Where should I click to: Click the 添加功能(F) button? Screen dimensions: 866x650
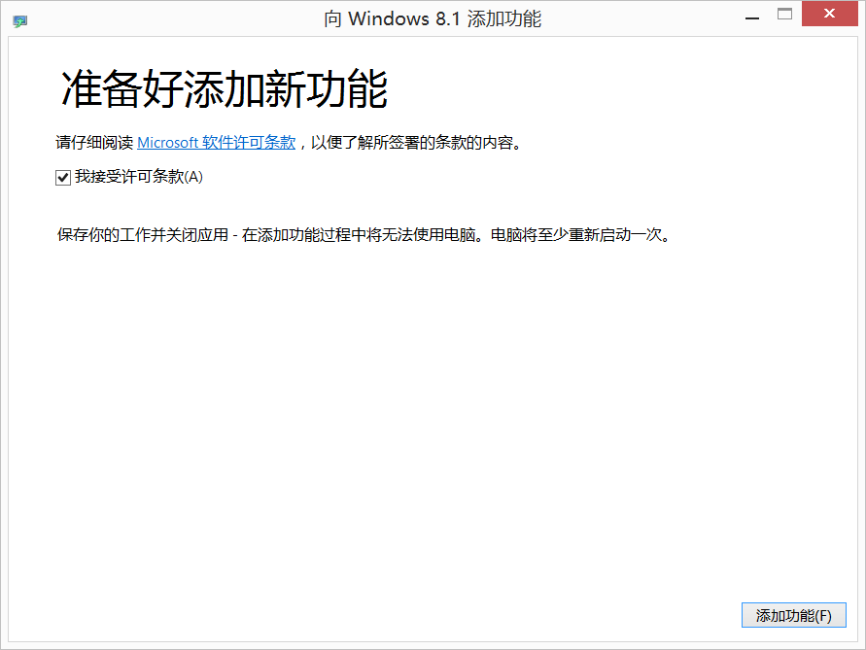[x=794, y=615]
